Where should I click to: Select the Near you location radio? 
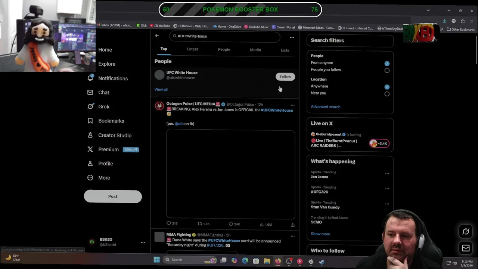(x=387, y=94)
